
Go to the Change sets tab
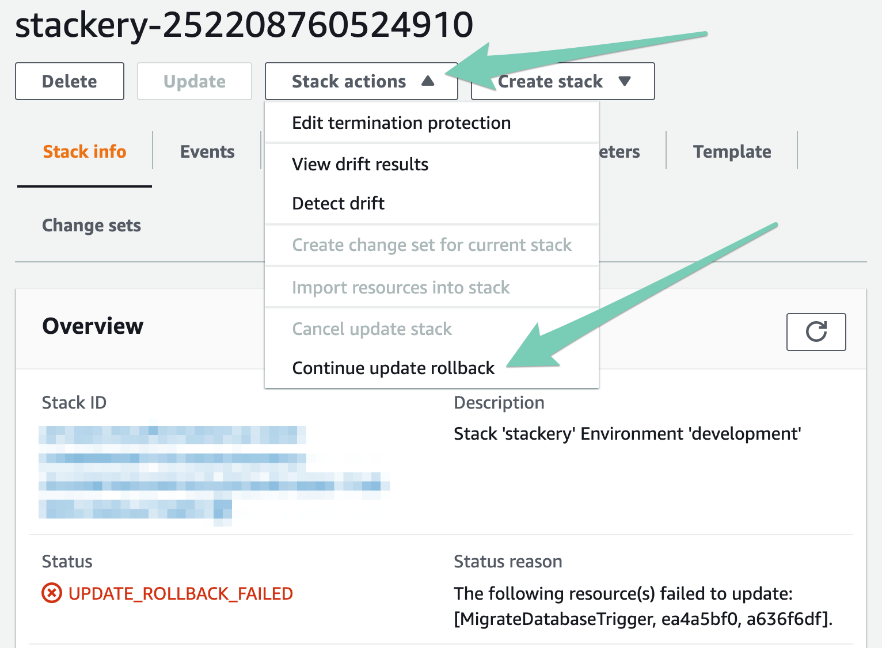pos(92,225)
